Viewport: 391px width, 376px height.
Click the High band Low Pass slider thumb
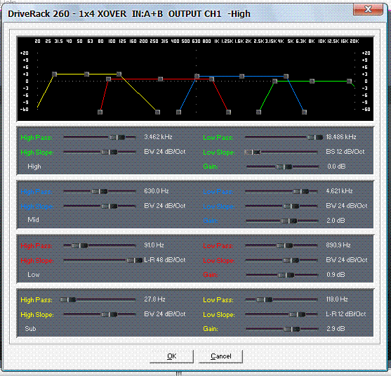click(315, 137)
